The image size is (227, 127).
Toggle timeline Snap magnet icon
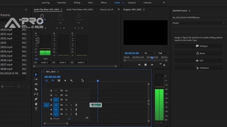pyautogui.click(x=53, y=81)
